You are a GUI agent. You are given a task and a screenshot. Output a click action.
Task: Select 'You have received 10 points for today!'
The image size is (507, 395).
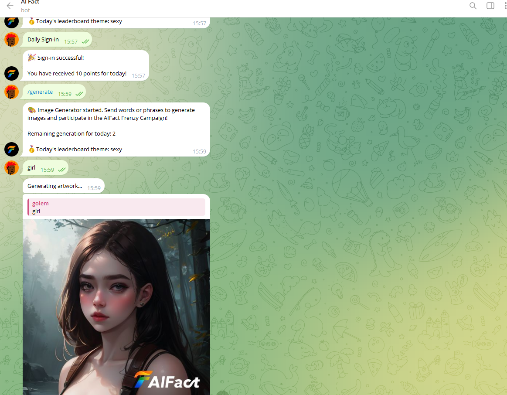[77, 73]
